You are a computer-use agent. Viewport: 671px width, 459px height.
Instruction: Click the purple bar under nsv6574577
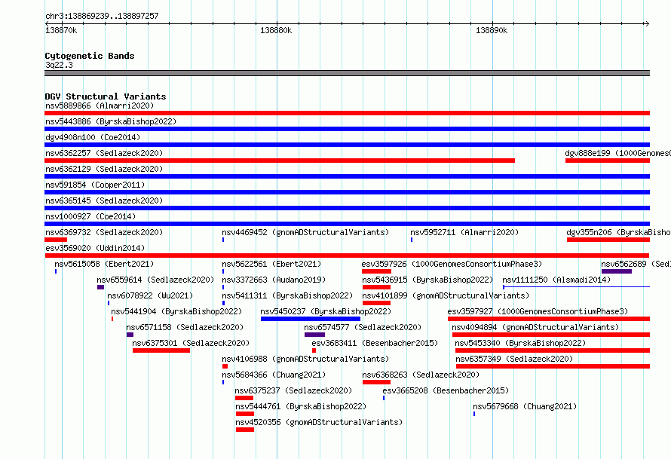[x=314, y=335]
